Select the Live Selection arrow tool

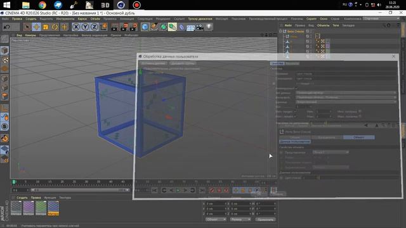pyautogui.click(x=27, y=27)
